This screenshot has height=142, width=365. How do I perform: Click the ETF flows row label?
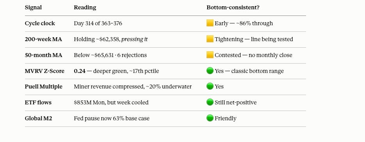click(x=38, y=102)
